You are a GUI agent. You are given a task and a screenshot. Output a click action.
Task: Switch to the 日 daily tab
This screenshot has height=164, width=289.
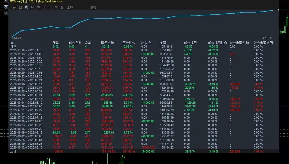click(x=20, y=7)
